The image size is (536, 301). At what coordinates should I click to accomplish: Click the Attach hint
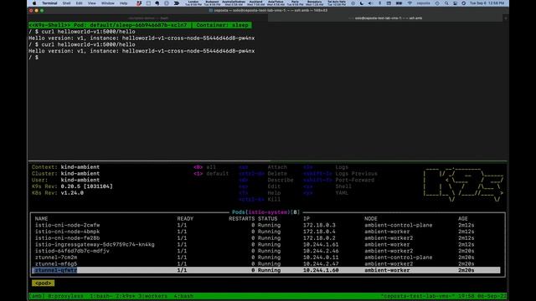pyautogui.click(x=277, y=167)
